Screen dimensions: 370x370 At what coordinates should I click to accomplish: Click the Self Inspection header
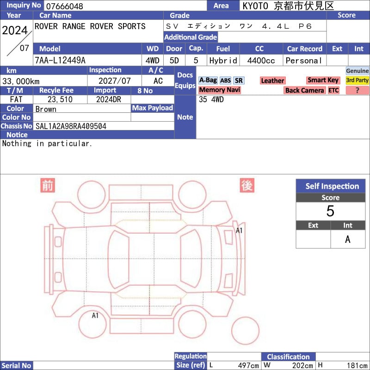point(332,186)
